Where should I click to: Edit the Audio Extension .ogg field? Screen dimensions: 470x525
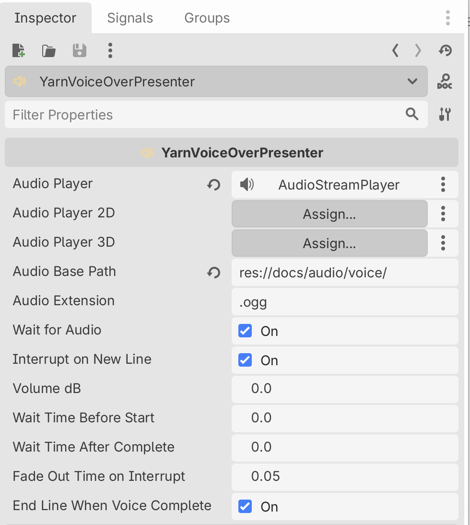pyautogui.click(x=345, y=301)
